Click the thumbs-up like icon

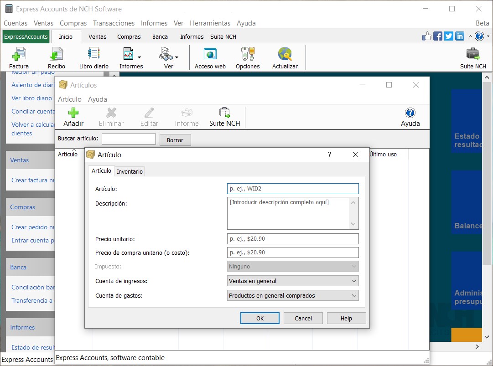427,36
